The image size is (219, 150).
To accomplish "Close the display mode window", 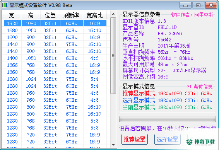I will pyautogui.click(x=211, y=5).
